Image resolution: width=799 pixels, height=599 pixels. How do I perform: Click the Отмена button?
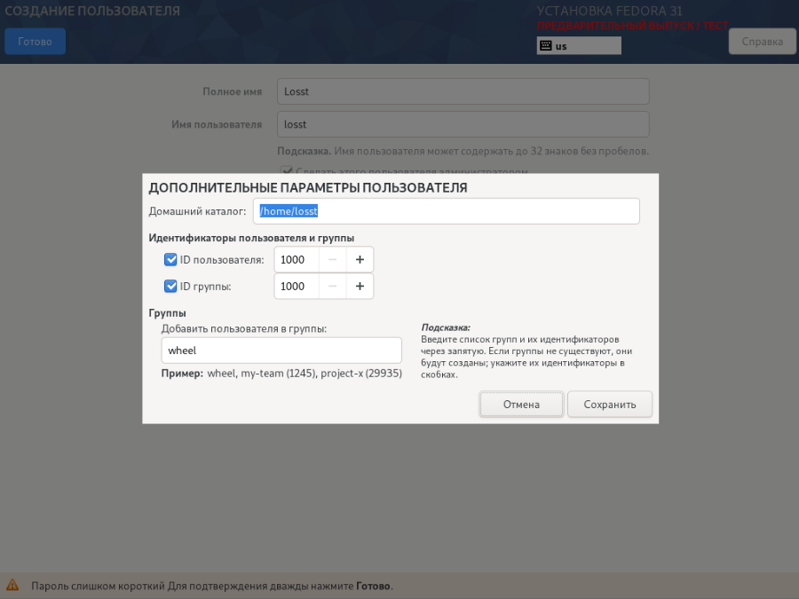pos(520,404)
